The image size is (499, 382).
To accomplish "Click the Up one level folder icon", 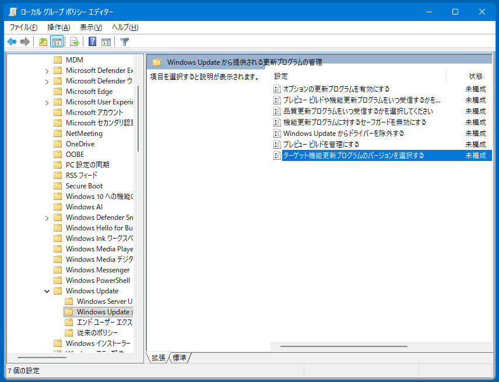I will [x=43, y=41].
